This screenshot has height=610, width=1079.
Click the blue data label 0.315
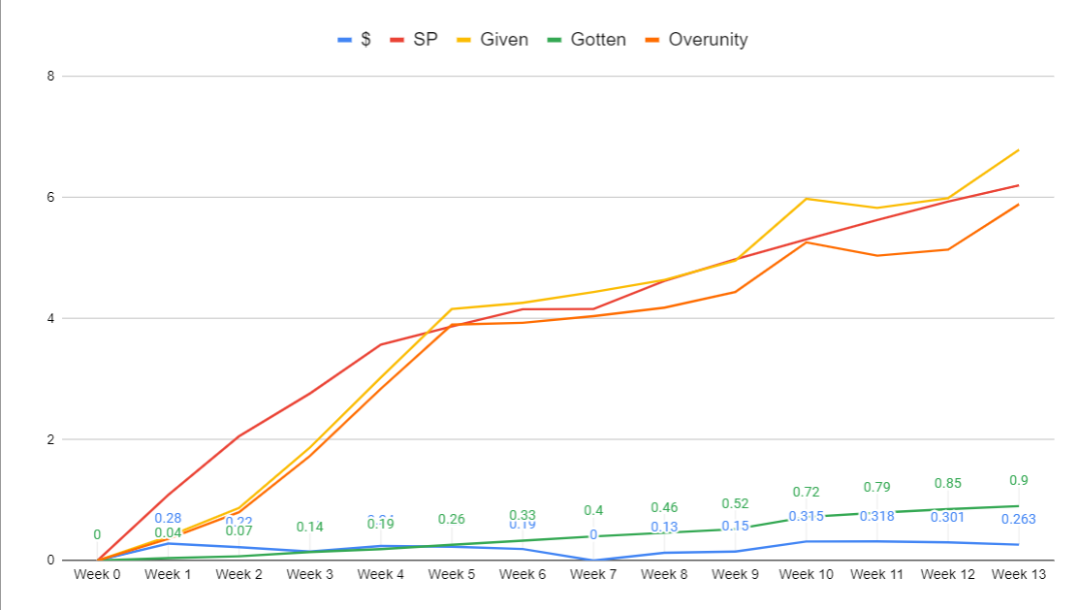coord(806,516)
